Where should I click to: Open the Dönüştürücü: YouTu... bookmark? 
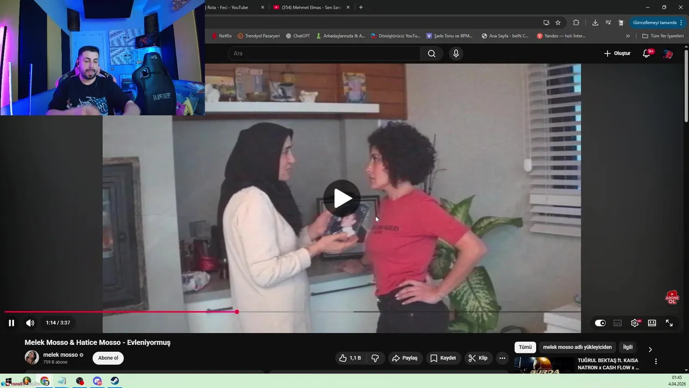pyautogui.click(x=396, y=36)
